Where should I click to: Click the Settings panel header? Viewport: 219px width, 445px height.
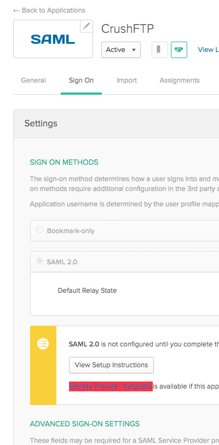(116, 124)
